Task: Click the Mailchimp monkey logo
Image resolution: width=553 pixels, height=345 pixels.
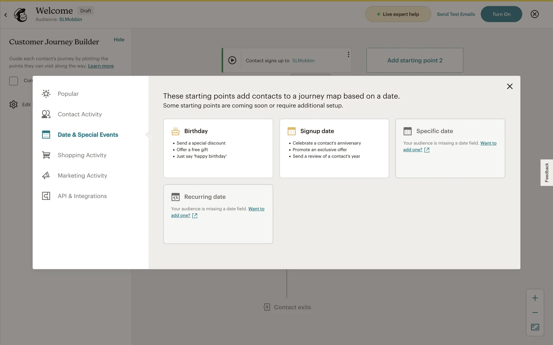Action: pos(21,15)
